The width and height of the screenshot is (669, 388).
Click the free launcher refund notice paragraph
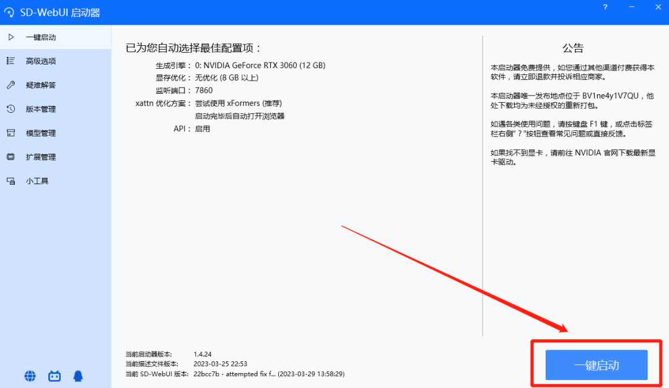click(572, 72)
